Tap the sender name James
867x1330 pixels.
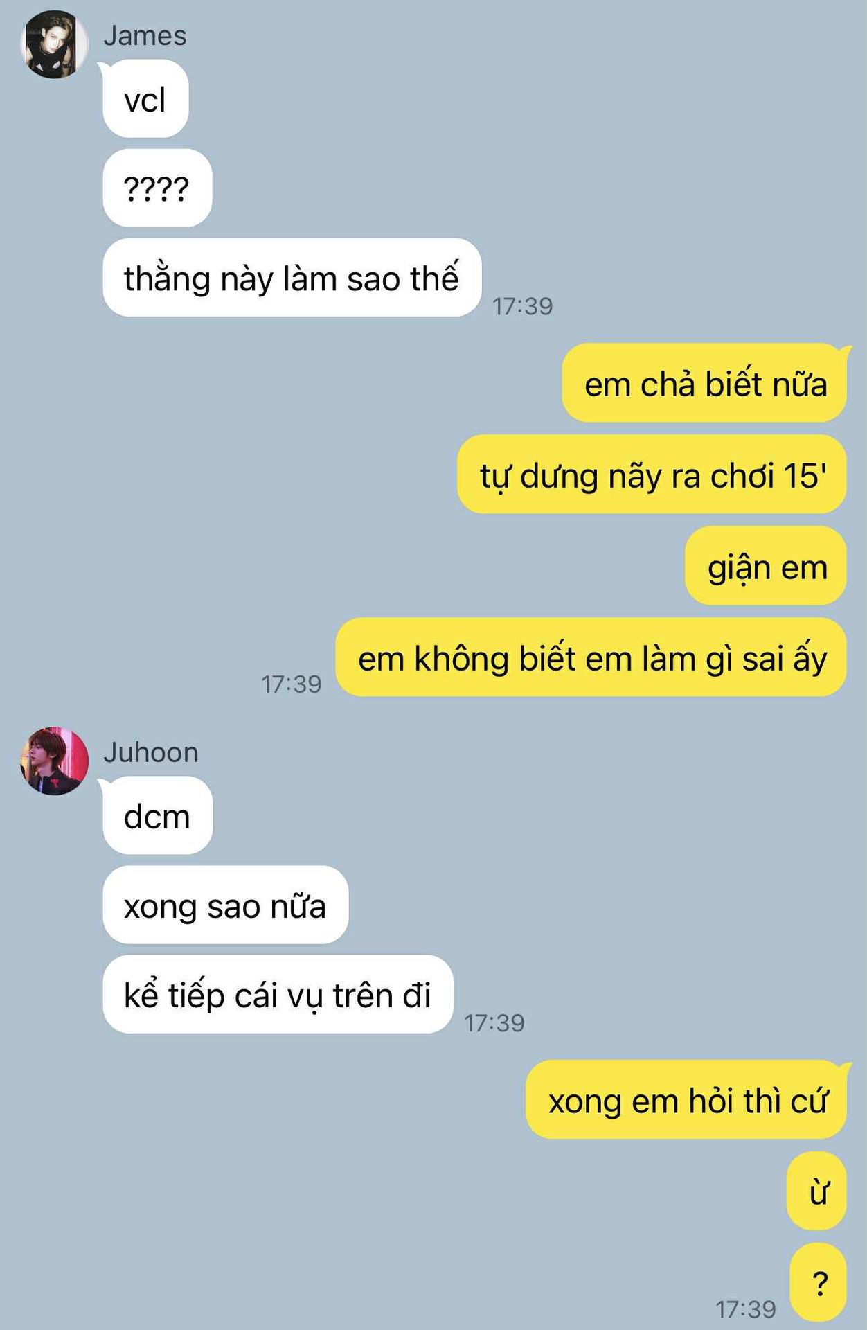click(145, 36)
